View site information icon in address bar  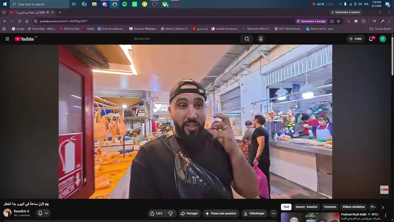tap(36, 21)
